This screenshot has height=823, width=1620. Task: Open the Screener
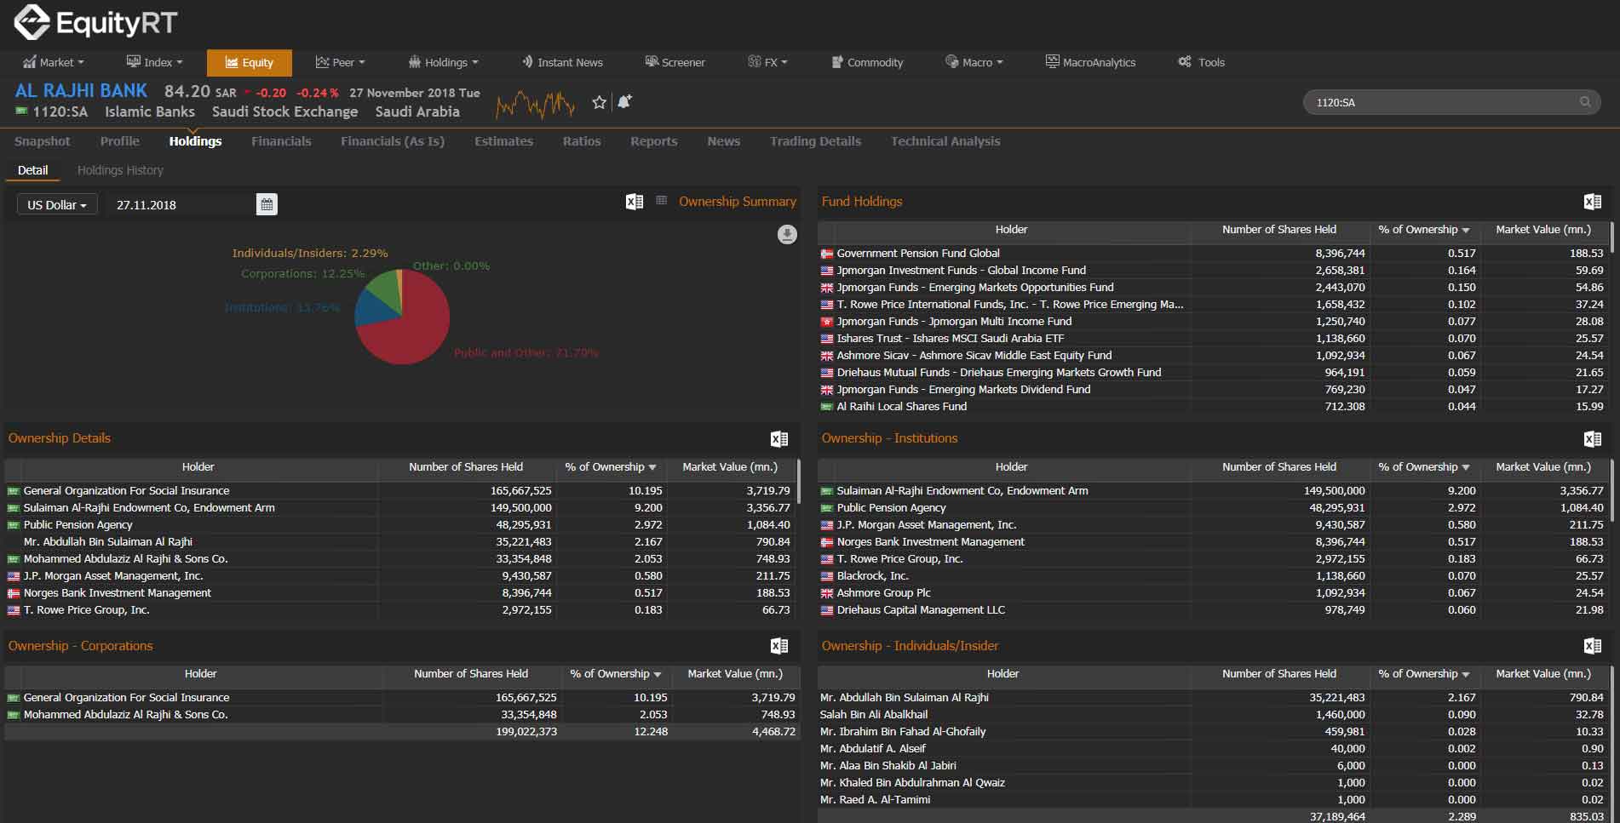click(x=675, y=62)
